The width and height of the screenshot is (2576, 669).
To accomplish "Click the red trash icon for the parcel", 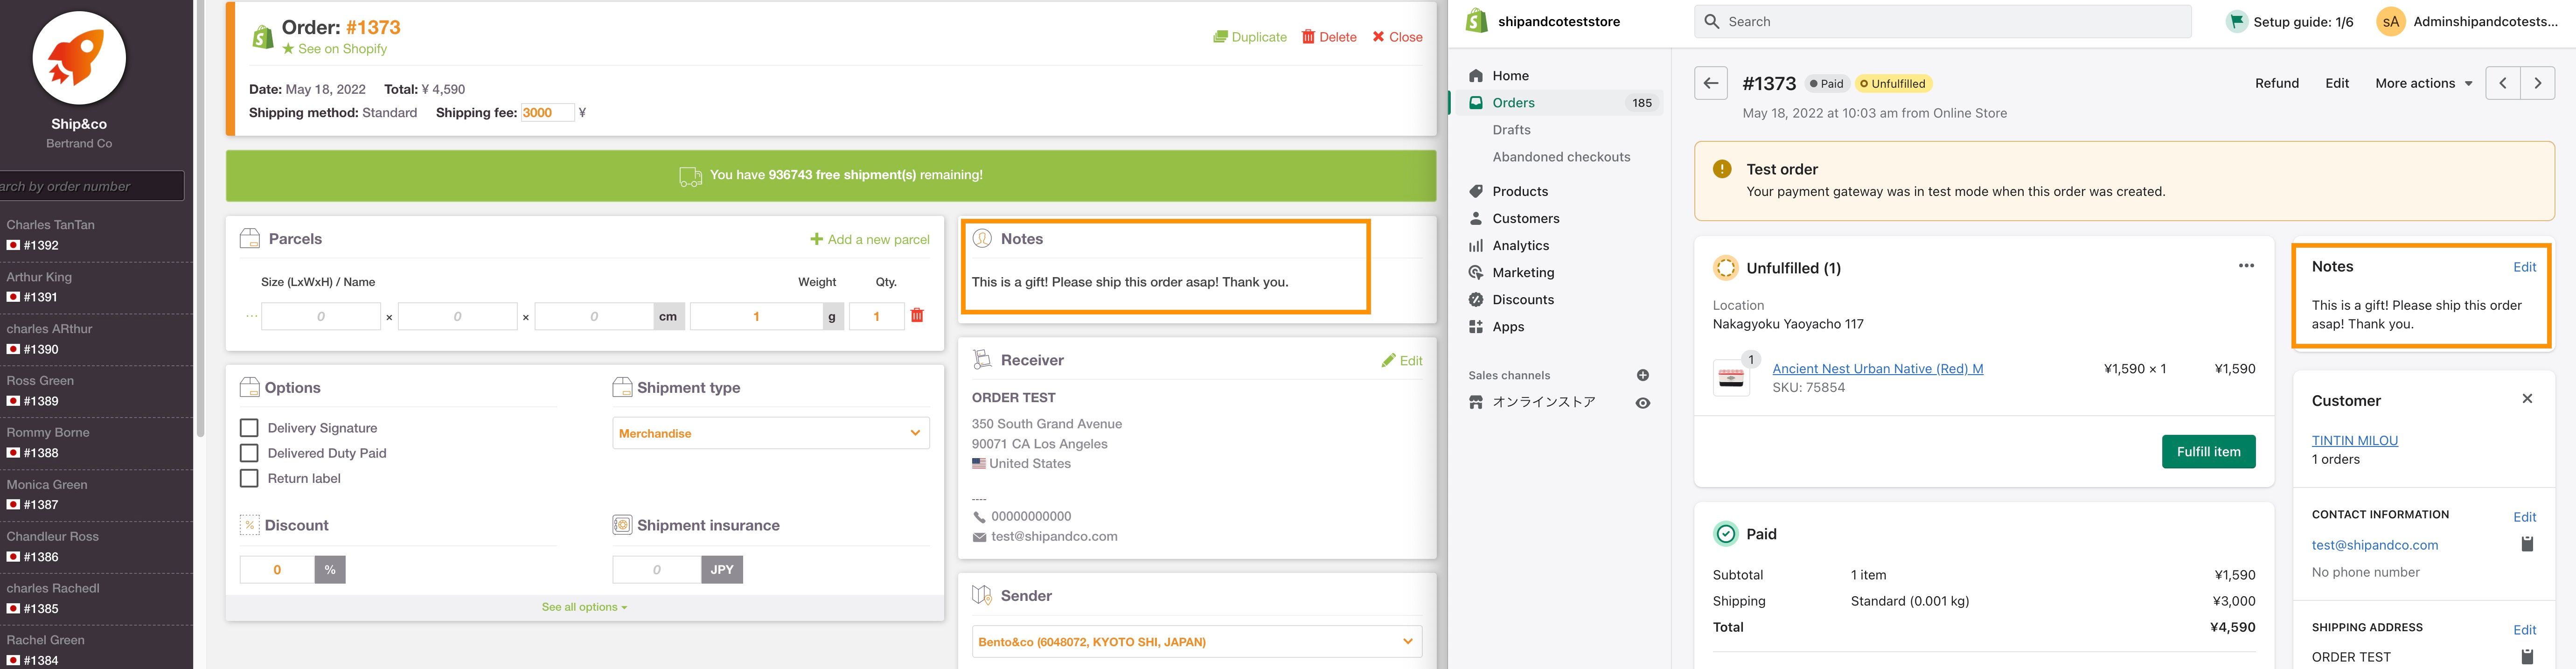I will pyautogui.click(x=917, y=316).
